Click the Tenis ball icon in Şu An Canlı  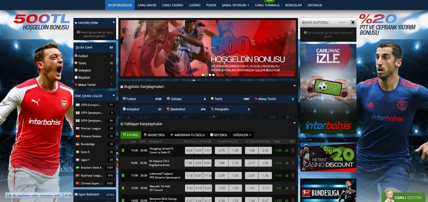coord(76,63)
